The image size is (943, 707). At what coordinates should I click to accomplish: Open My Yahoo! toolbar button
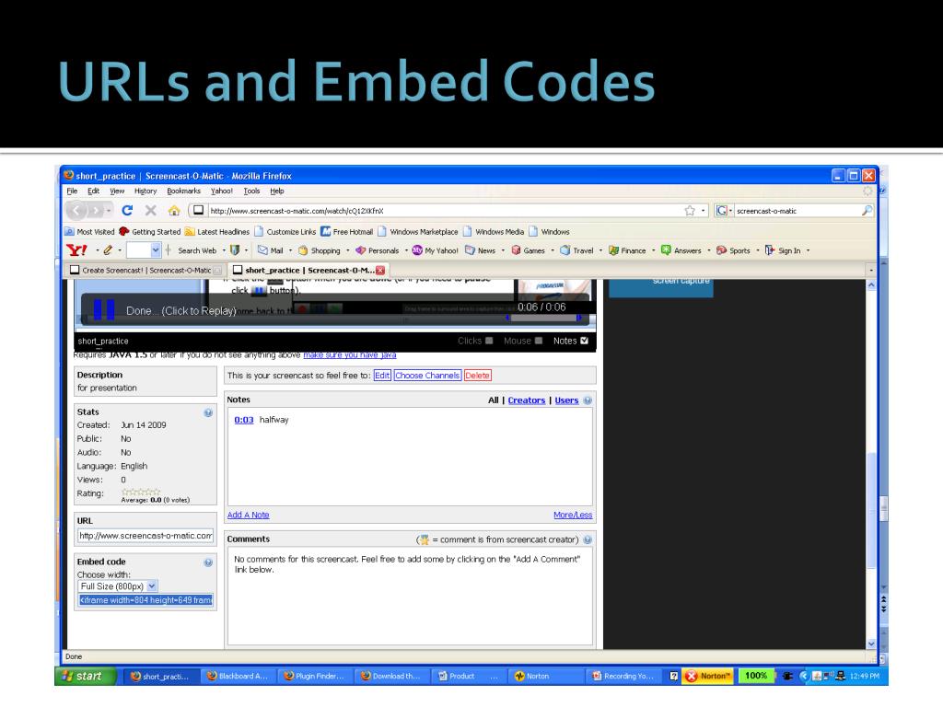435,250
